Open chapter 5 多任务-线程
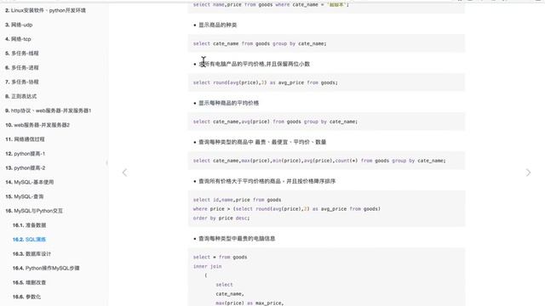Image resolution: width=545 pixels, height=306 pixels. [22, 53]
